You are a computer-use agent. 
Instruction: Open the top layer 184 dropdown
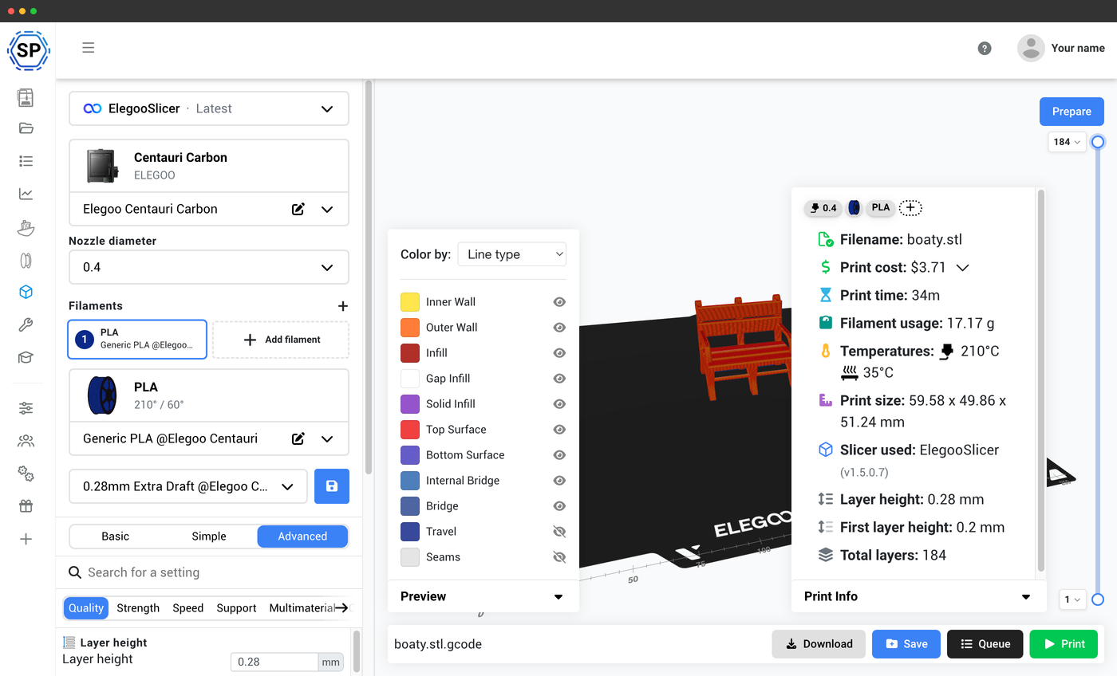click(1067, 142)
